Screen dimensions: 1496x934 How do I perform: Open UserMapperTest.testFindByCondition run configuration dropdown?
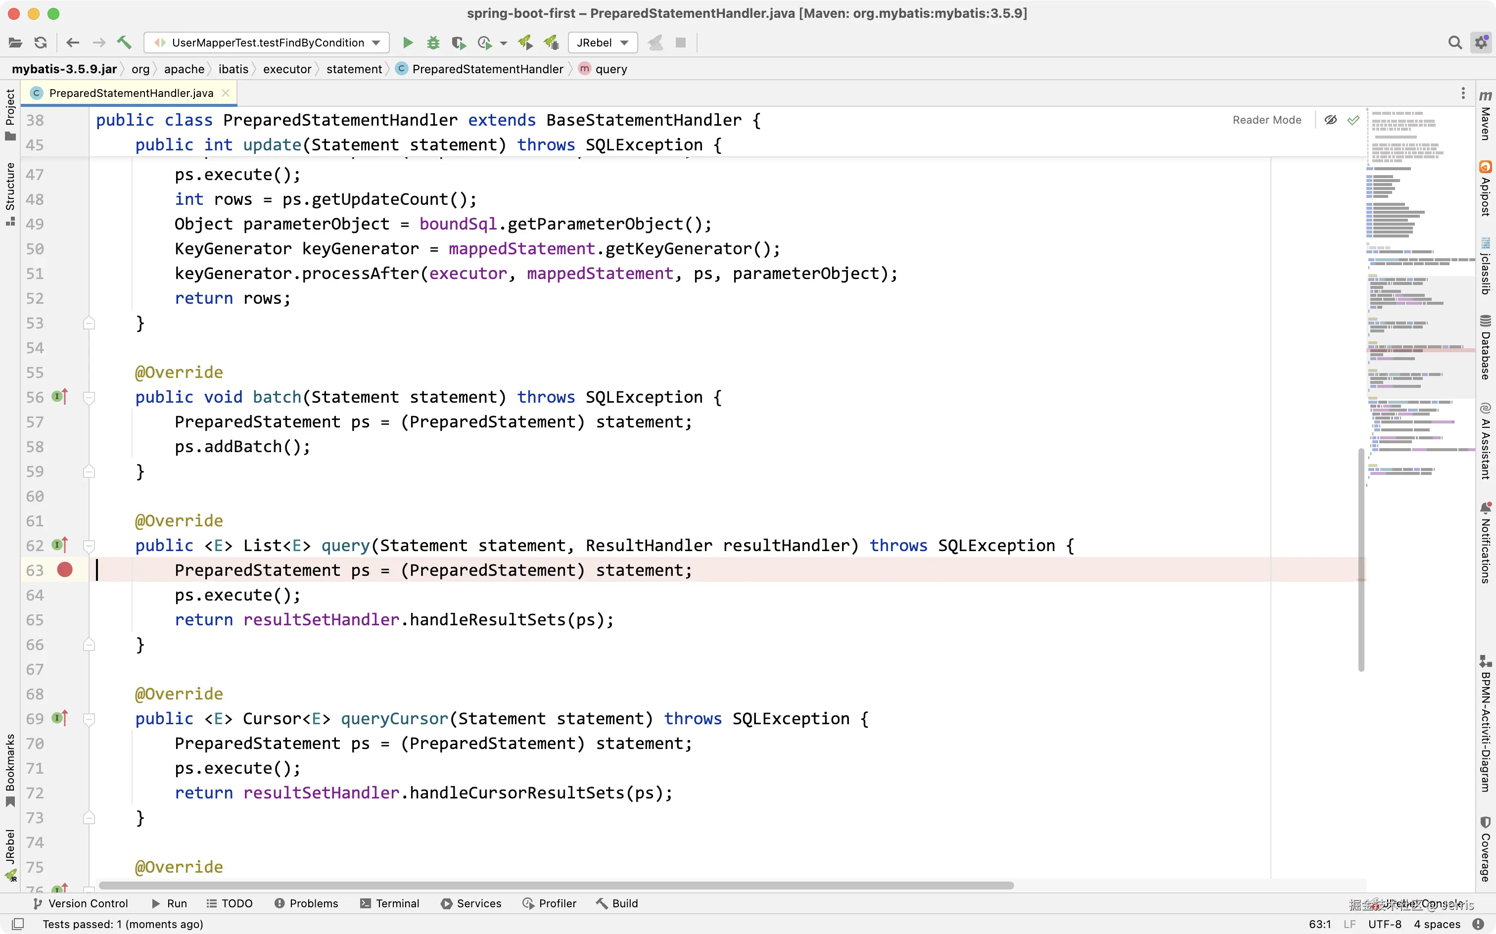pos(267,43)
